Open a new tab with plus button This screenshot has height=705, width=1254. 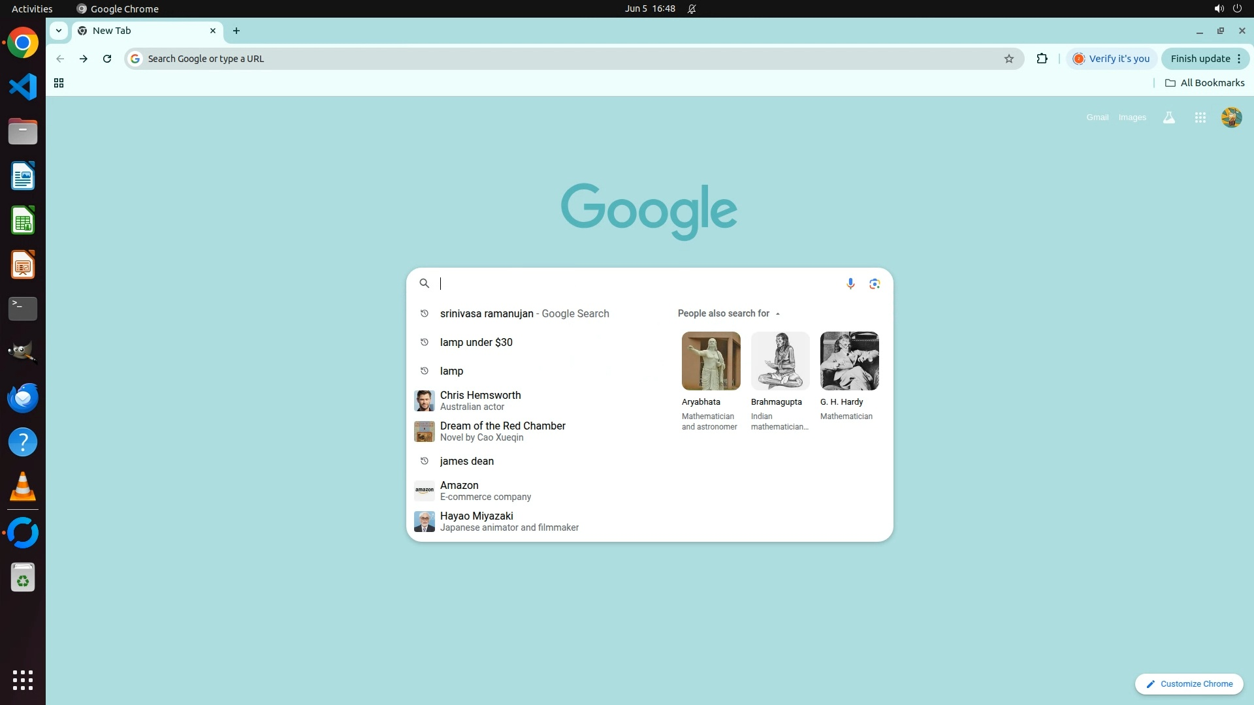pyautogui.click(x=236, y=31)
